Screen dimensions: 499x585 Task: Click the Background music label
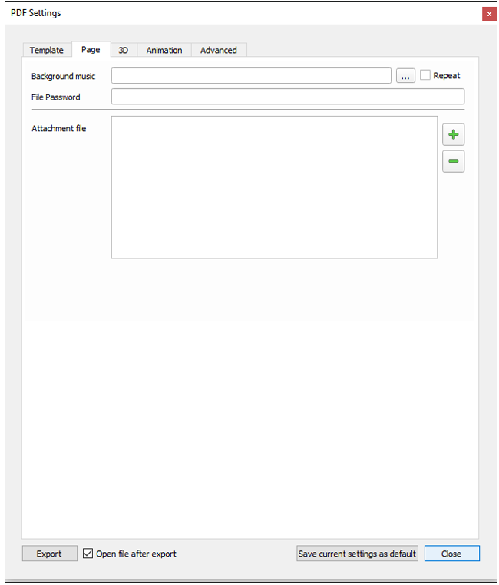pos(64,77)
